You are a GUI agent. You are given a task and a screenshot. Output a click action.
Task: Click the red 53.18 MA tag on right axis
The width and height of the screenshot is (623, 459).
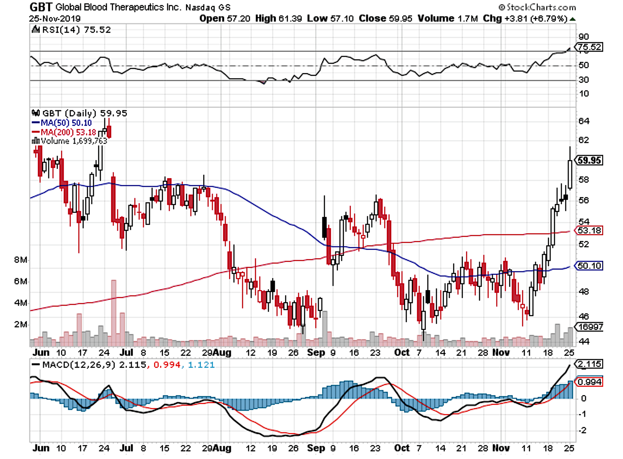(x=589, y=231)
